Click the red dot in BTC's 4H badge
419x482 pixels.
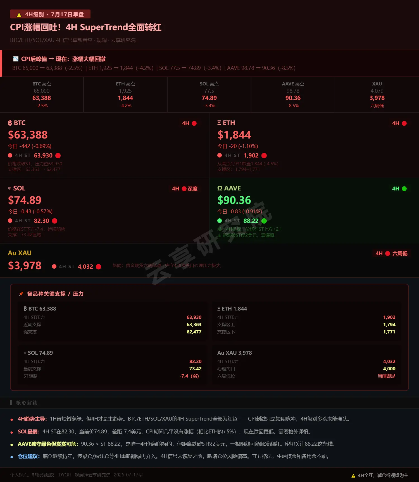point(194,123)
